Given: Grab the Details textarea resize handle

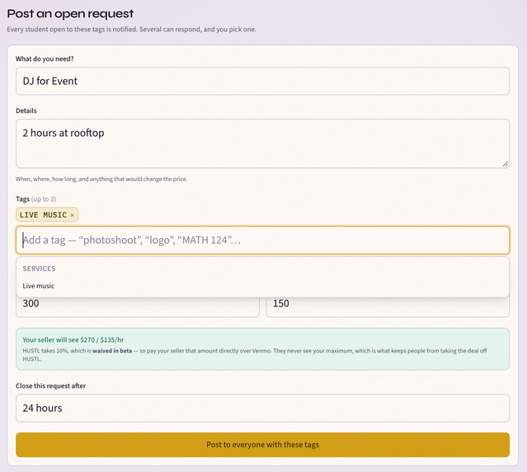Looking at the screenshot, I should coord(506,164).
